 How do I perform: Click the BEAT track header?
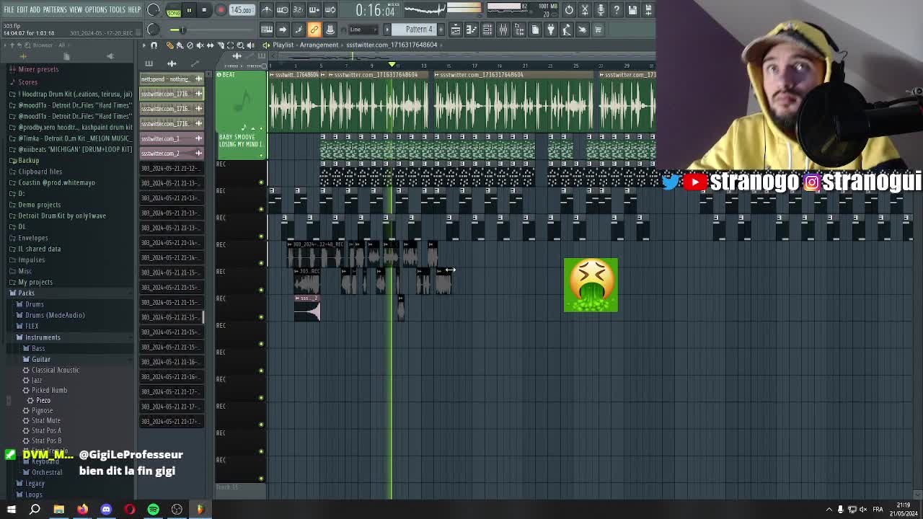[x=241, y=101]
